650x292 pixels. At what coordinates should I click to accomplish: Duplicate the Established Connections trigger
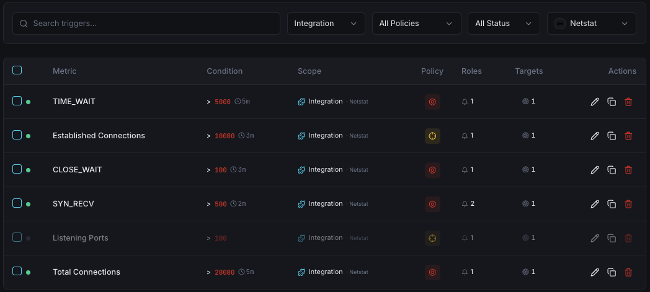(x=612, y=136)
